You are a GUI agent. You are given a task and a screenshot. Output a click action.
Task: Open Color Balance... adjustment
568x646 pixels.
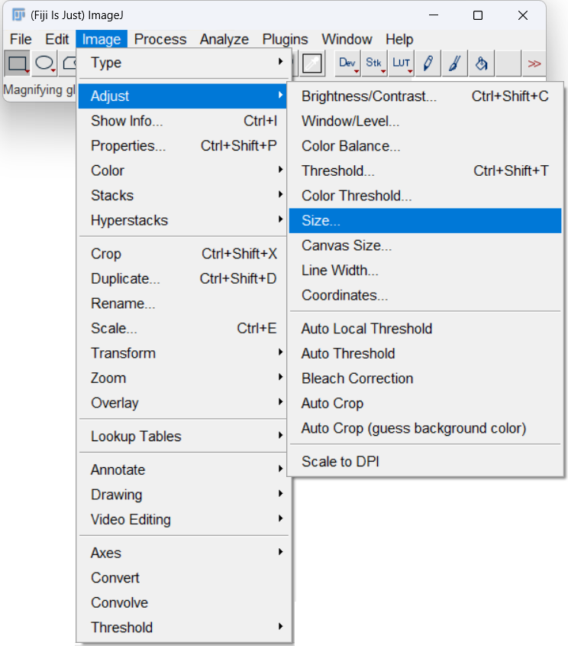(x=425, y=146)
